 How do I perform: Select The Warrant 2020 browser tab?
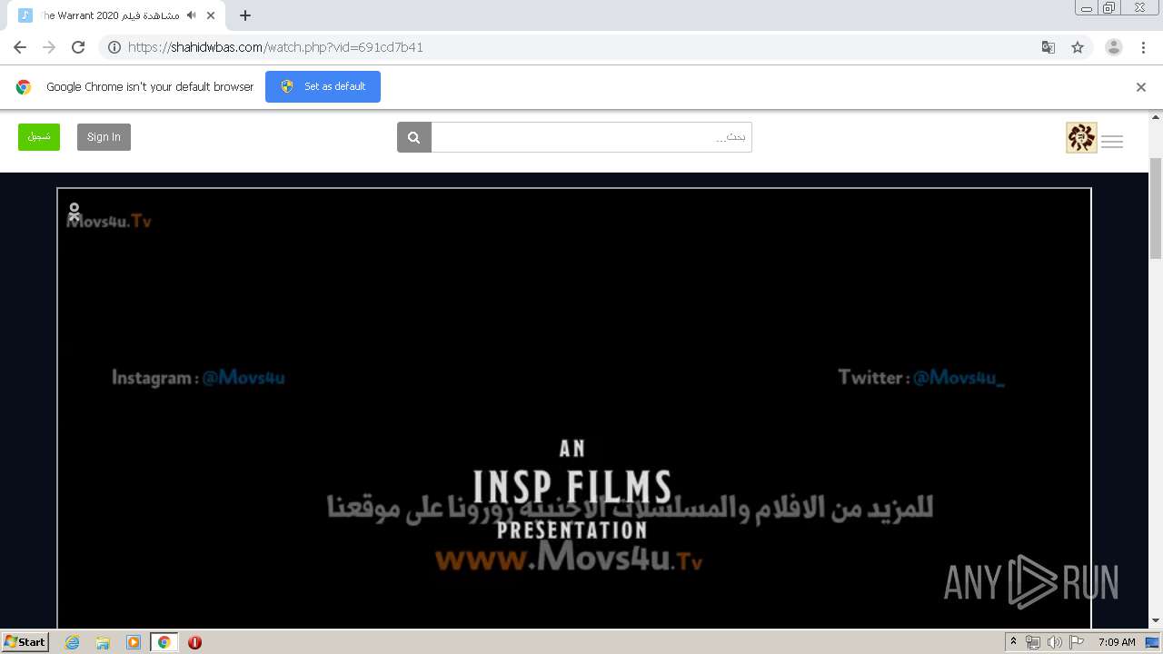click(117, 15)
